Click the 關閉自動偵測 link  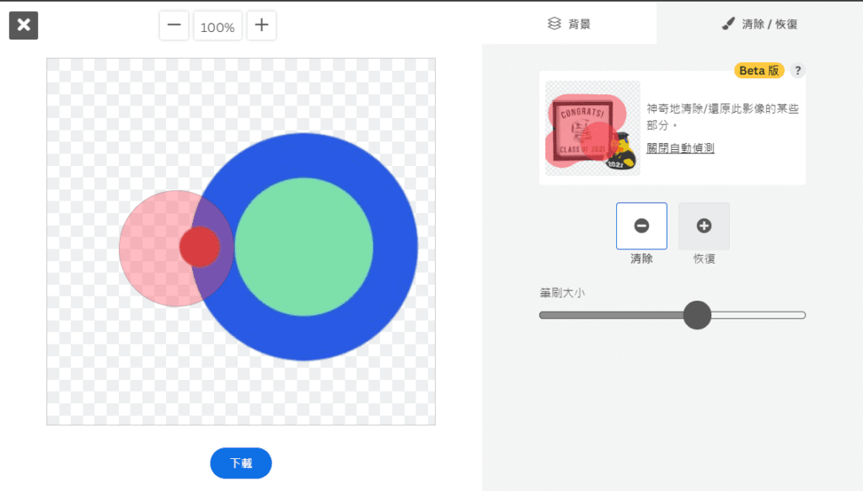pyautogui.click(x=680, y=148)
